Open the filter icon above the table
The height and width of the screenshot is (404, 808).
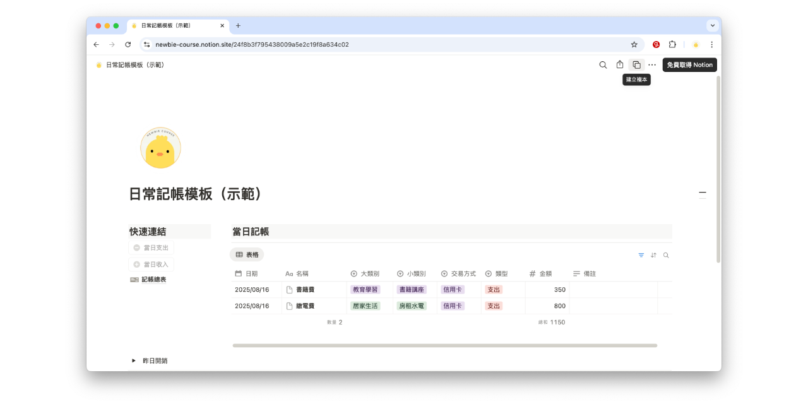642,255
